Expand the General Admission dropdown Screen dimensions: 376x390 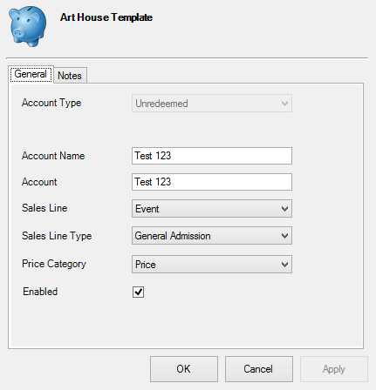[x=212, y=236]
